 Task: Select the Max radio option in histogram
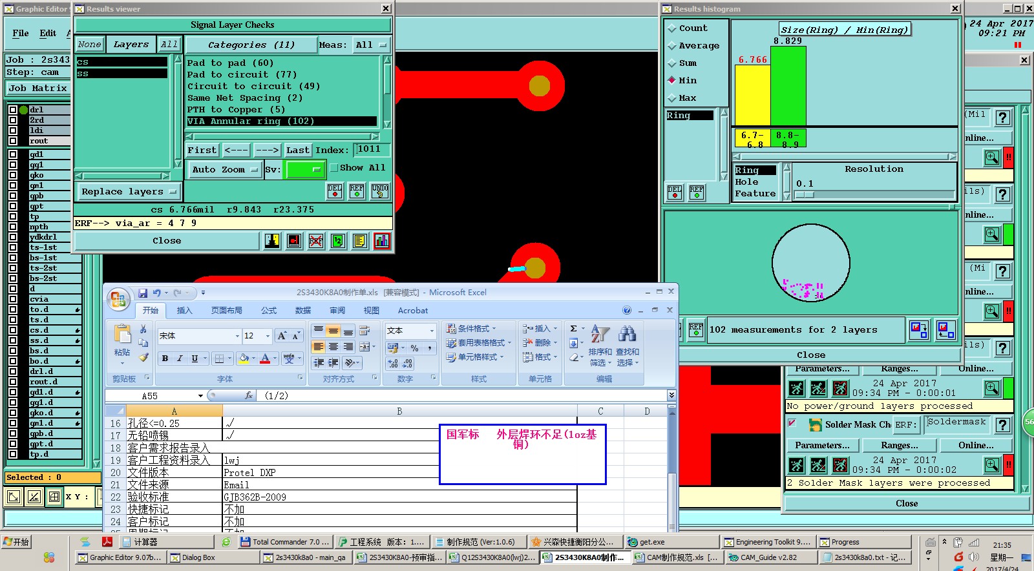pos(672,98)
